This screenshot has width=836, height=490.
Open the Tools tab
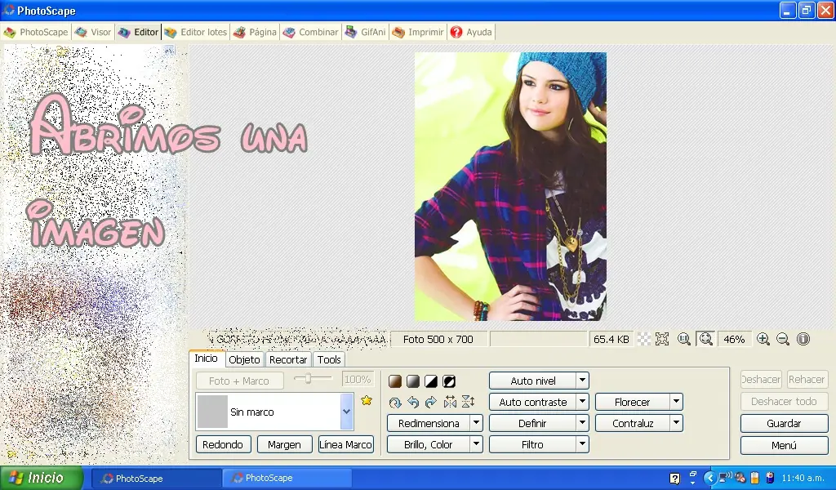point(329,360)
